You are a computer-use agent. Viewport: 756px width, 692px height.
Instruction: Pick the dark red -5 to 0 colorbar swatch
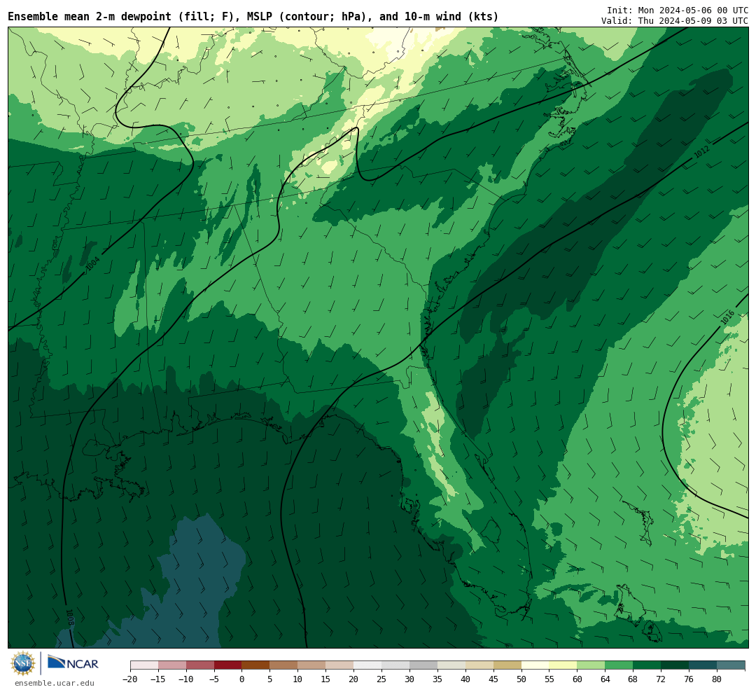(227, 665)
